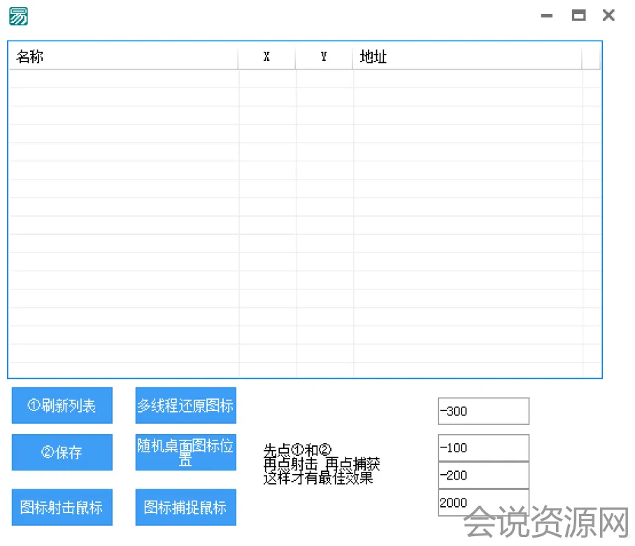Close the window with the X button
The image size is (635, 546).
click(608, 15)
